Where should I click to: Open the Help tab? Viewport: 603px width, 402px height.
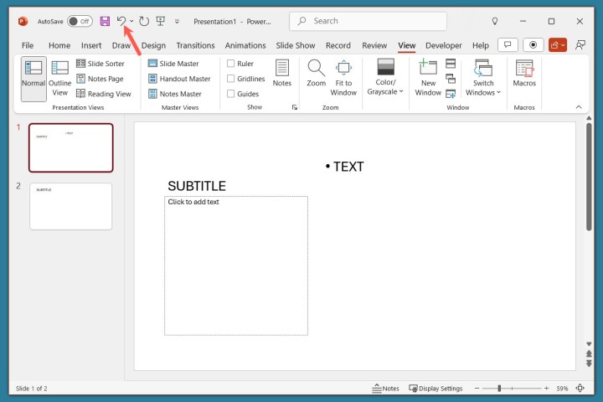pyautogui.click(x=481, y=45)
